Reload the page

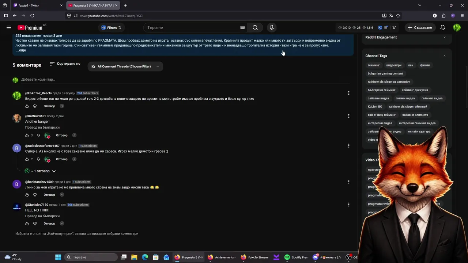pyautogui.click(x=32, y=16)
